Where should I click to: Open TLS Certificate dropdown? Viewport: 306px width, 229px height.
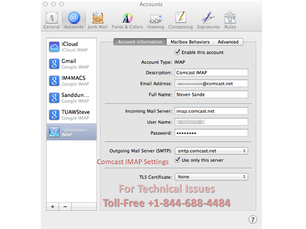pos(211,177)
